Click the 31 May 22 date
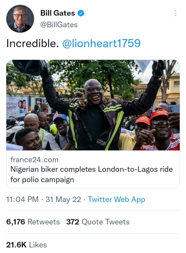 [x=63, y=200]
